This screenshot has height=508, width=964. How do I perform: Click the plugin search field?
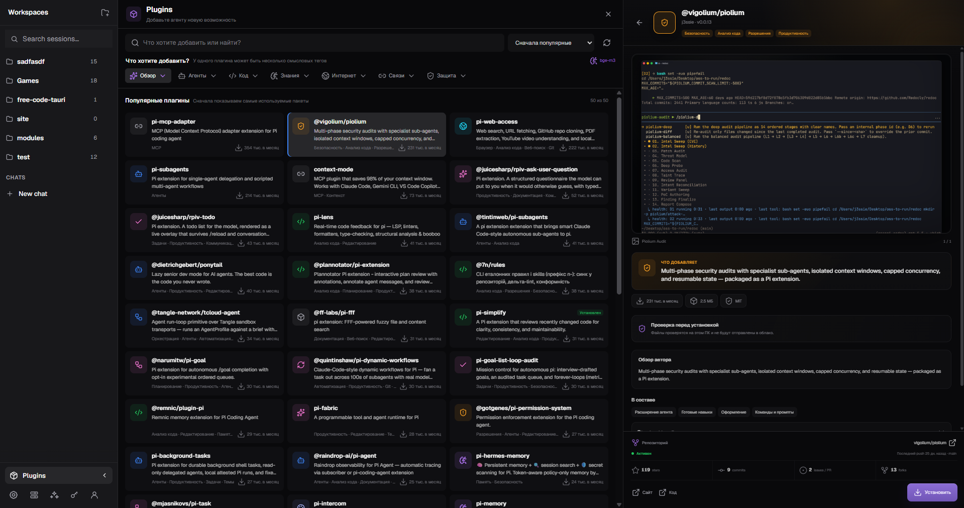click(x=314, y=43)
